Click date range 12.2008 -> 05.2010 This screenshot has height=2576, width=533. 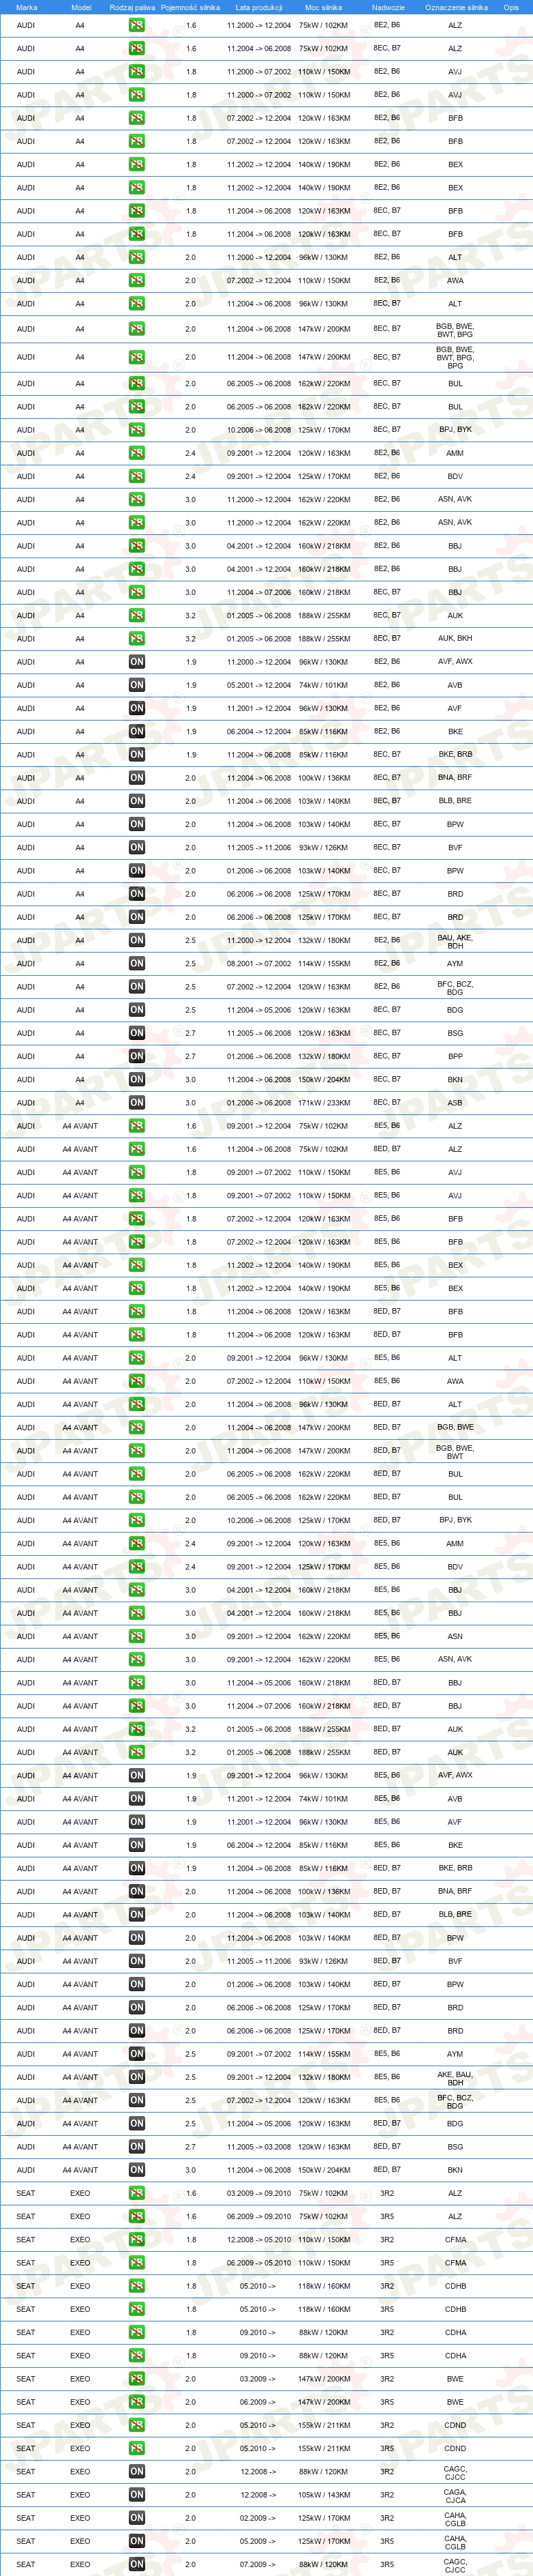(258, 2240)
